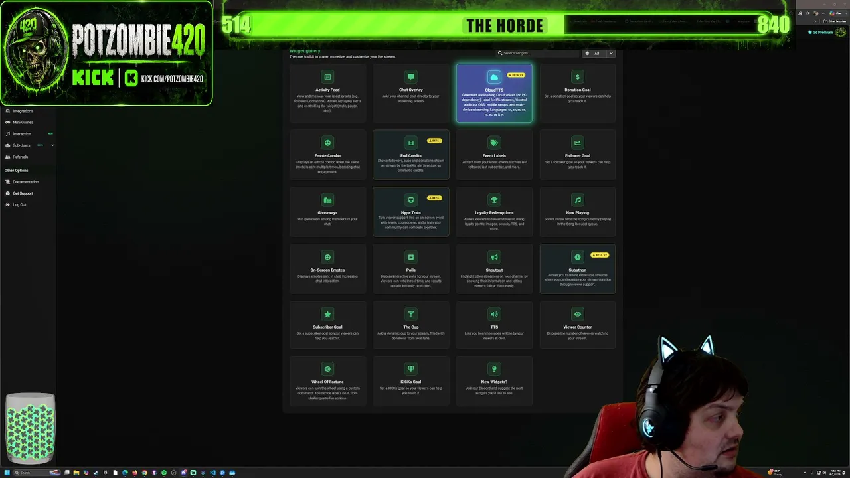This screenshot has height=478, width=850.
Task: Click the search magnifier icon in widget gallery
Action: click(x=500, y=53)
